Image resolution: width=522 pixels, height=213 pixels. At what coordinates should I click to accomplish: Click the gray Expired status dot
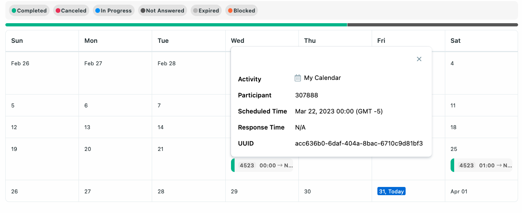pyautogui.click(x=195, y=10)
